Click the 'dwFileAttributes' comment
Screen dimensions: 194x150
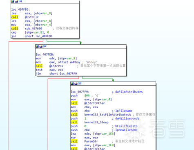pyautogui.click(x=129, y=92)
